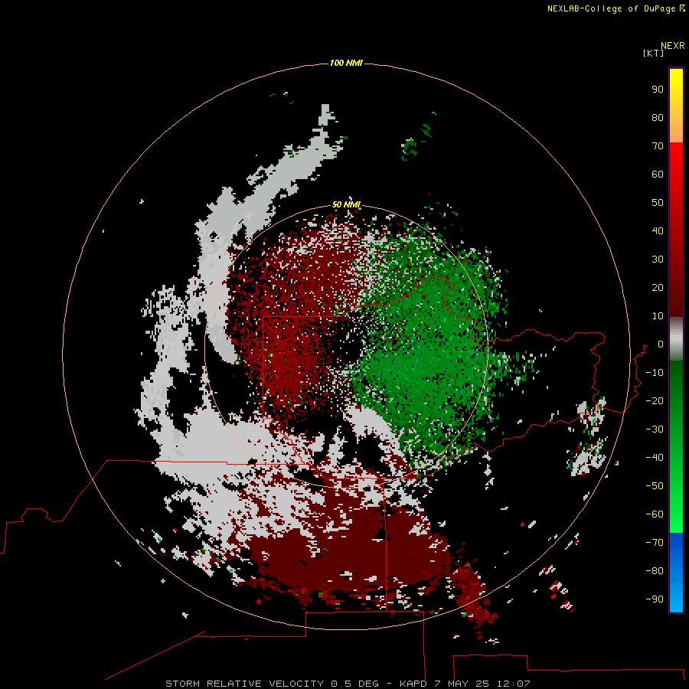Click the blue bottom segment of color bar

[x=676, y=573]
